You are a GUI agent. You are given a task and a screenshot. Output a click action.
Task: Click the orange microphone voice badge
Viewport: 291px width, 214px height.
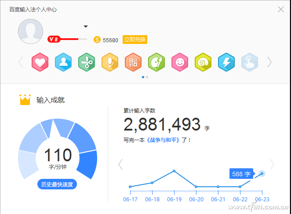(x=110, y=62)
